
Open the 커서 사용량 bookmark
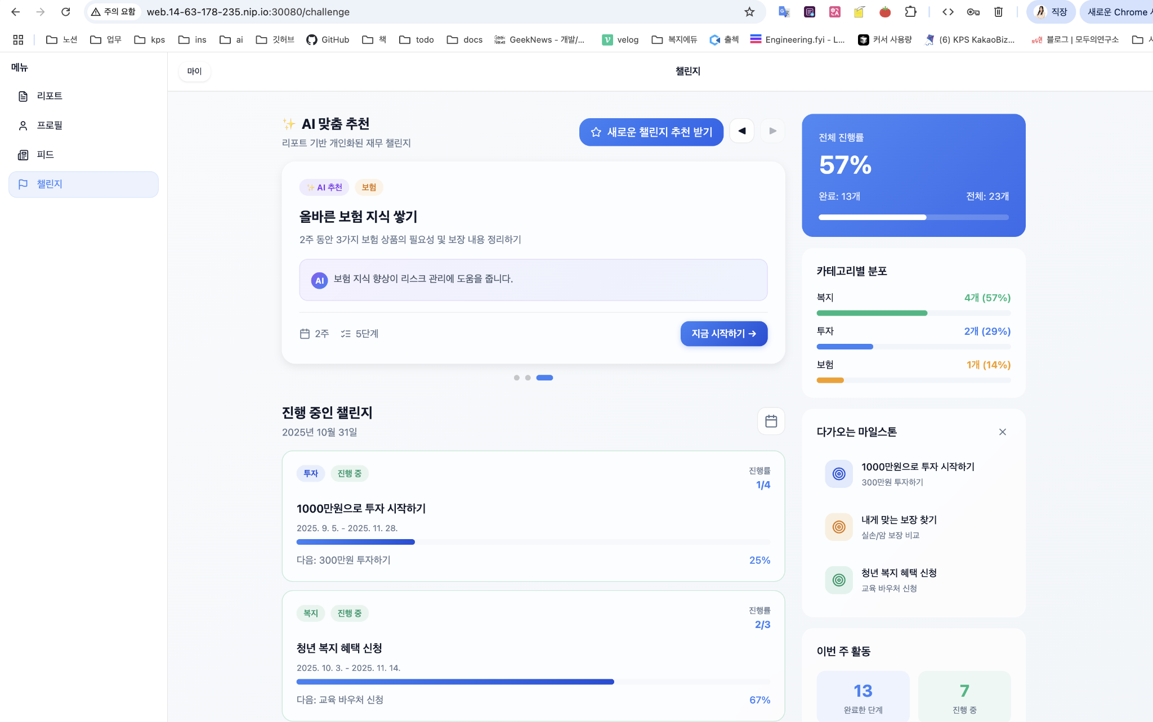884,39
